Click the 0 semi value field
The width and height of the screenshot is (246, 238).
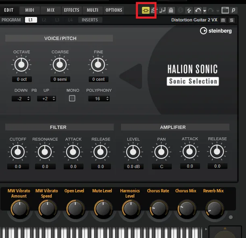[60, 79]
